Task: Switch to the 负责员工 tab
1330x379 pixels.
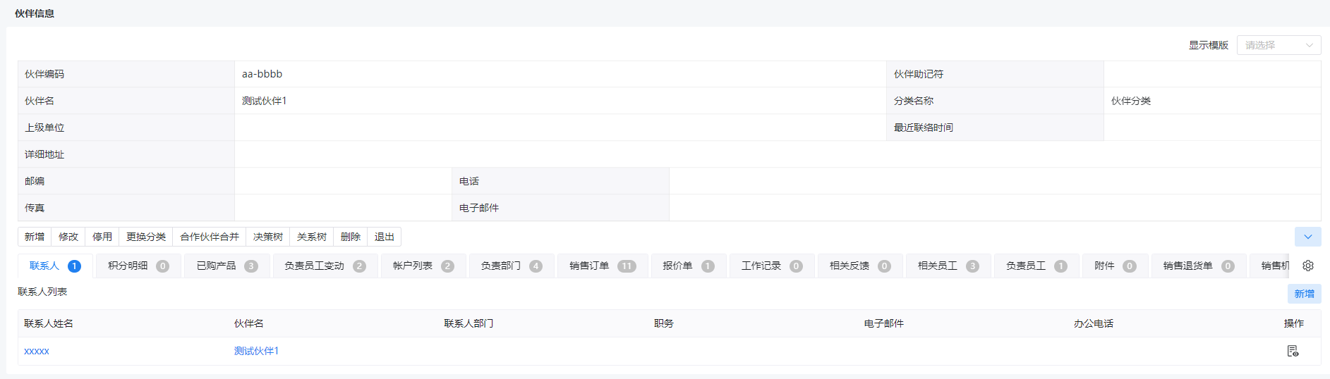Action: point(1036,266)
